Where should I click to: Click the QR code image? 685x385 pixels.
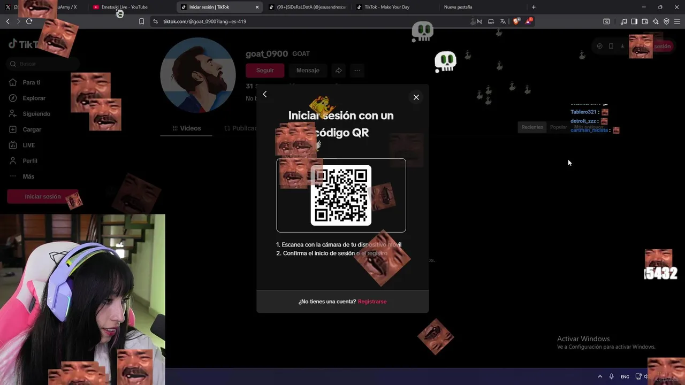click(341, 195)
